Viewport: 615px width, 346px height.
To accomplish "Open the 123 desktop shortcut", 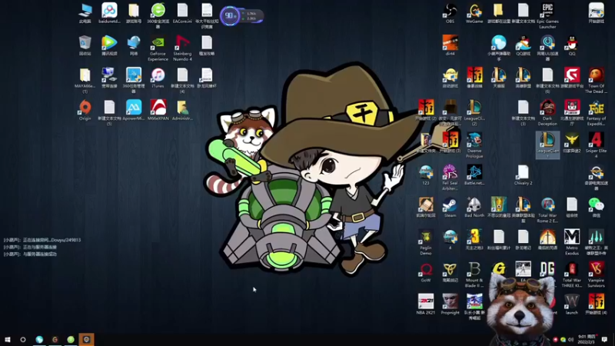I will [x=426, y=175].
